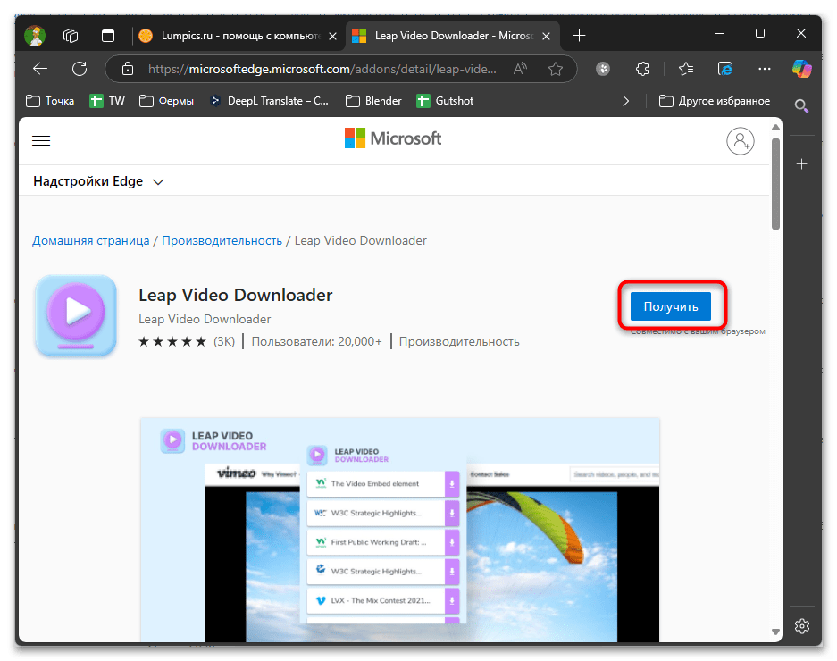Open Другое избранное folder
The image size is (837, 661).
715,101
